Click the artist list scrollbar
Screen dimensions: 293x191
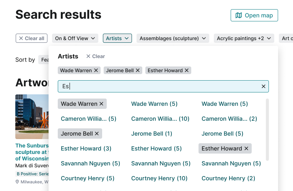click(267, 130)
